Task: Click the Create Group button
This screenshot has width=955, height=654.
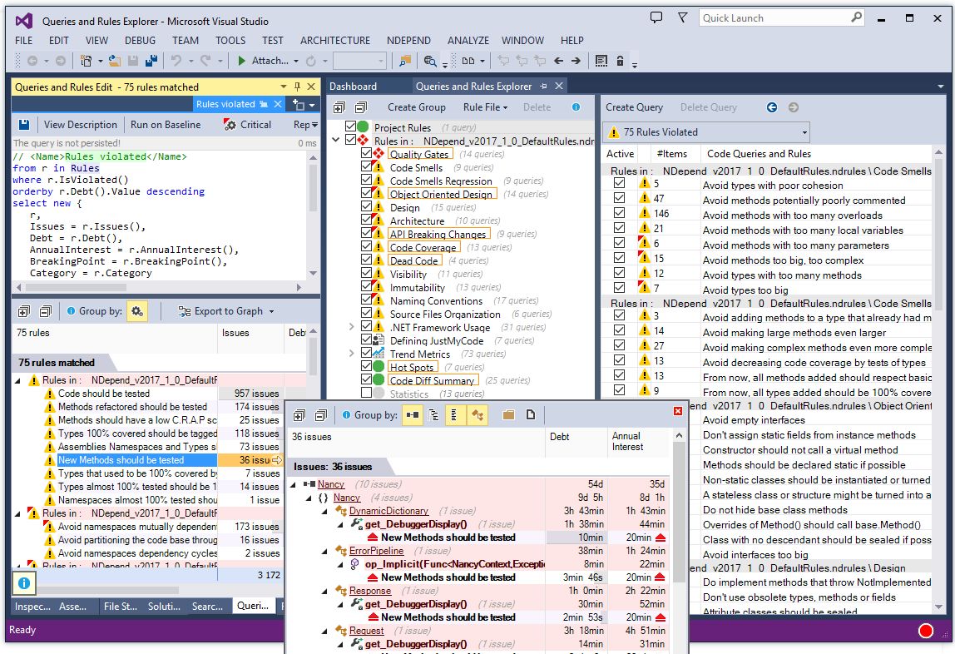Action: [417, 107]
